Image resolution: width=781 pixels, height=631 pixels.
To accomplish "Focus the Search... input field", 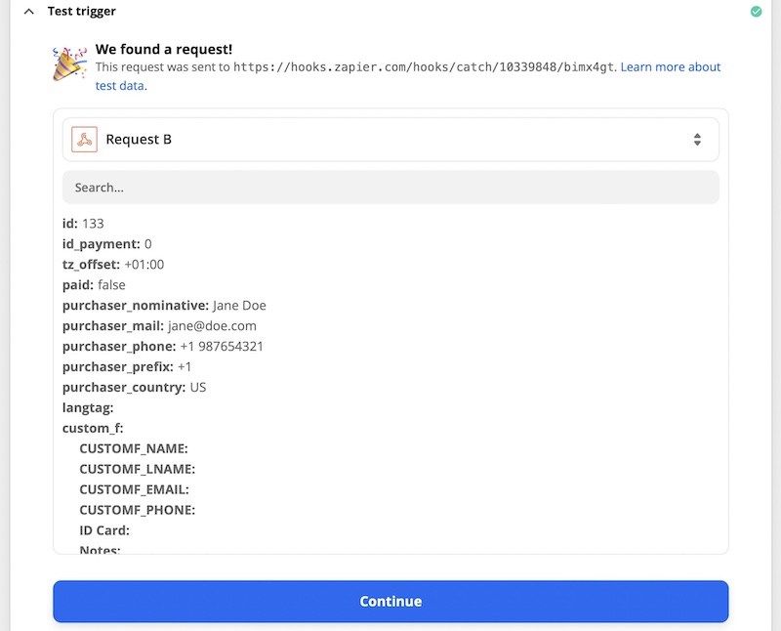I will 390,188.
